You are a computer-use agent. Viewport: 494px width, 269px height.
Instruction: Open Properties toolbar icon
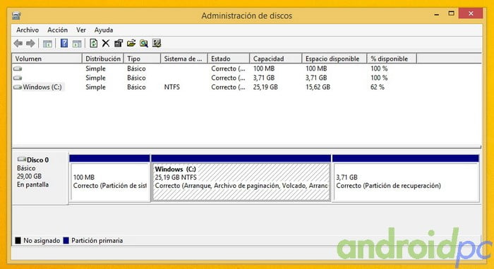click(119, 44)
